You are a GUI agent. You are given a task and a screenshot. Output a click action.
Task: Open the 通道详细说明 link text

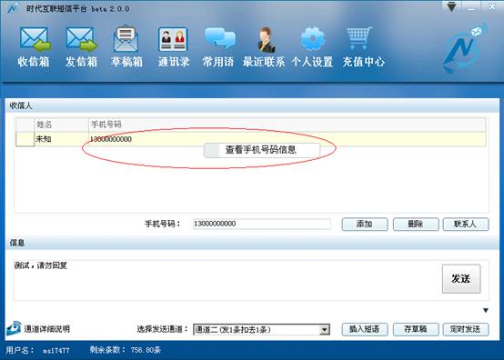(47, 329)
